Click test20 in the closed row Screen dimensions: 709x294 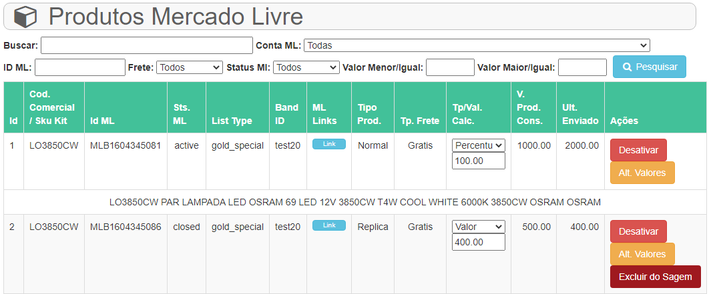click(x=288, y=227)
